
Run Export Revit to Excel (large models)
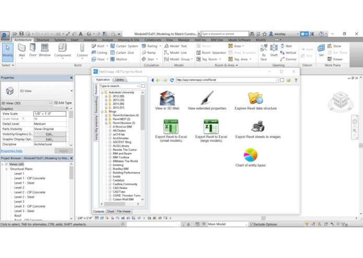tap(211, 131)
